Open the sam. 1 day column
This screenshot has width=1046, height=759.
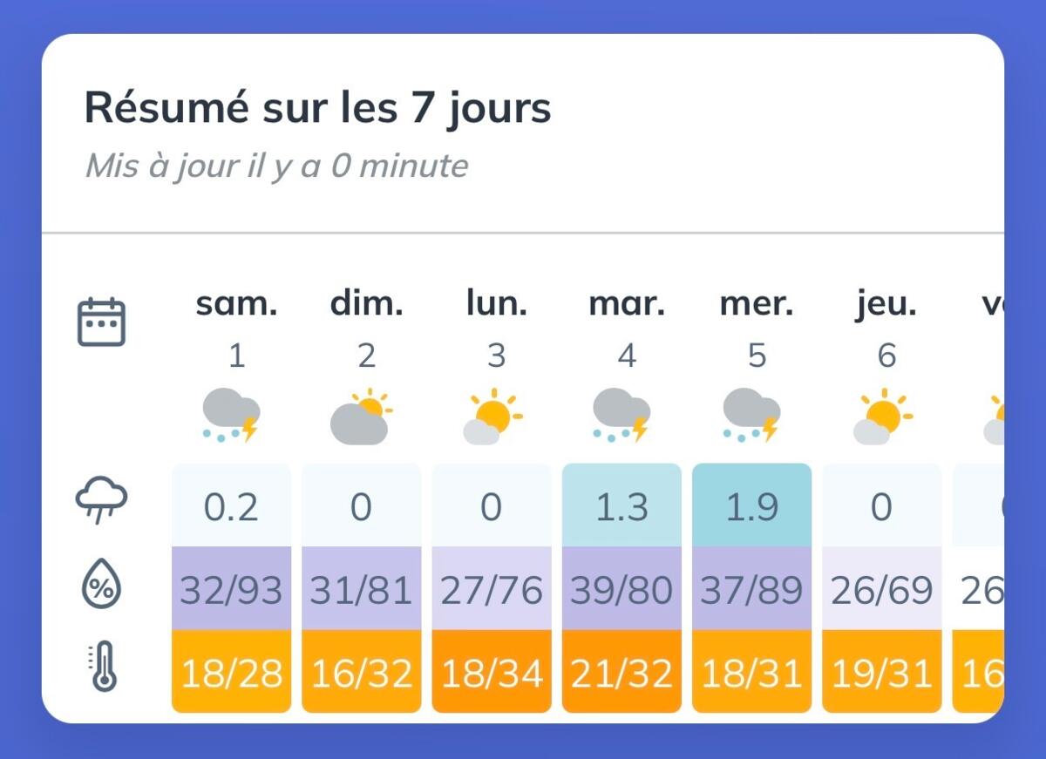click(x=236, y=329)
